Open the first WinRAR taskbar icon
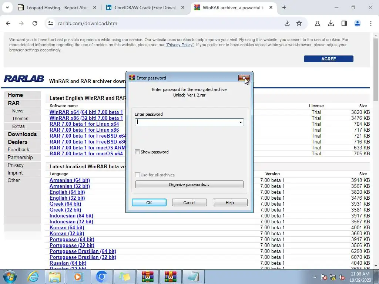This screenshot has height=284, width=379. [148, 277]
